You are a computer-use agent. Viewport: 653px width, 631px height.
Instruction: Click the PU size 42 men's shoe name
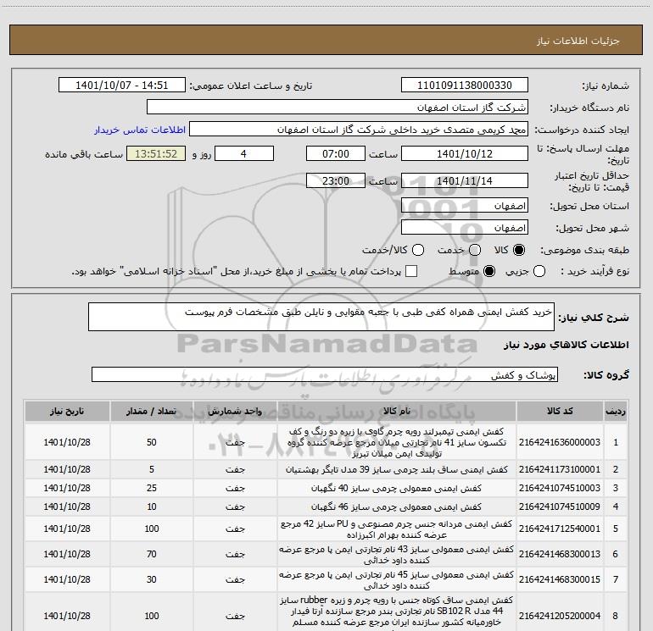click(397, 529)
